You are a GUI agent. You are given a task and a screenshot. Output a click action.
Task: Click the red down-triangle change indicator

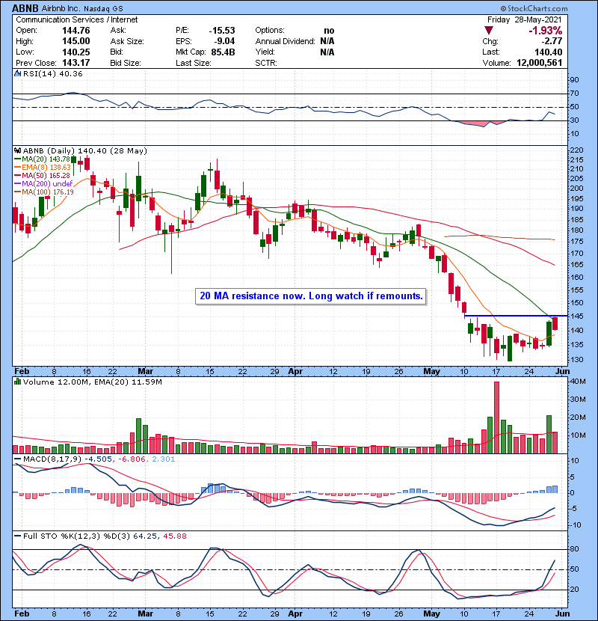click(489, 31)
